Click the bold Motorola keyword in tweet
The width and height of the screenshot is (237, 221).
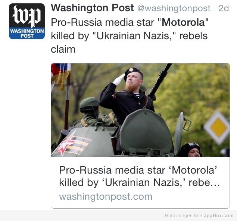coord(183,22)
